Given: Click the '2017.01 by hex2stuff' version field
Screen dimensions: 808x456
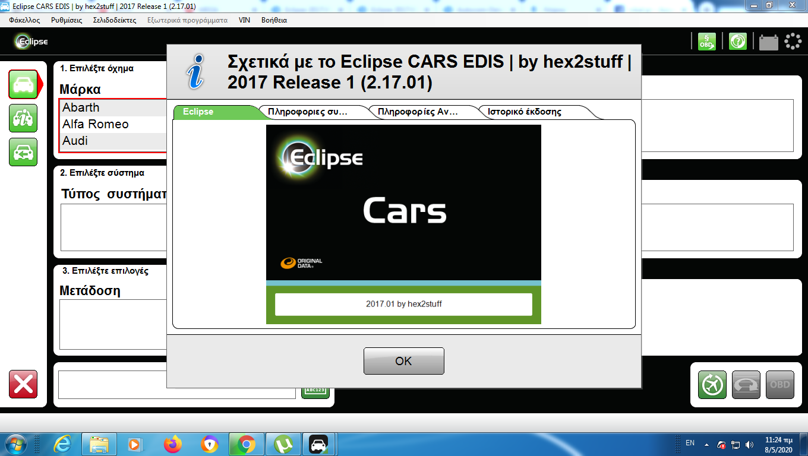Looking at the screenshot, I should coord(403,304).
